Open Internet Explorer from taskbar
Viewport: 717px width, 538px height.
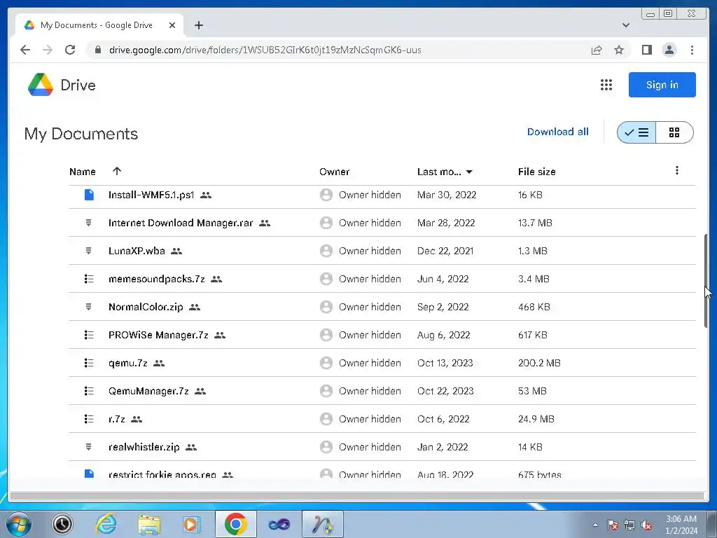point(106,524)
